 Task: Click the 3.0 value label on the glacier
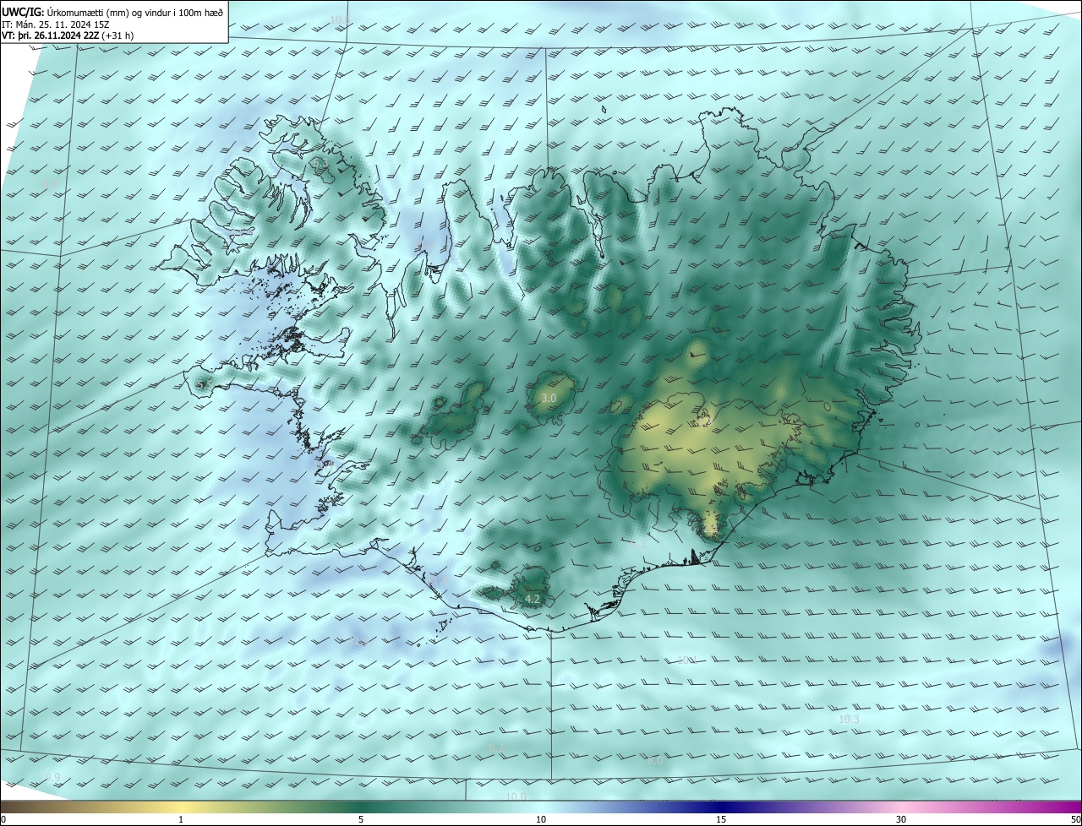pyautogui.click(x=549, y=398)
